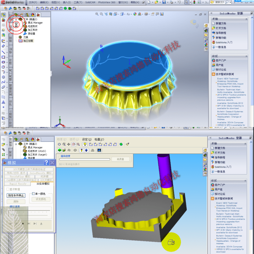This screenshot has height=254, width=254.
Task: Select 加工形状 (target) in lower tree
Action: tap(37, 155)
